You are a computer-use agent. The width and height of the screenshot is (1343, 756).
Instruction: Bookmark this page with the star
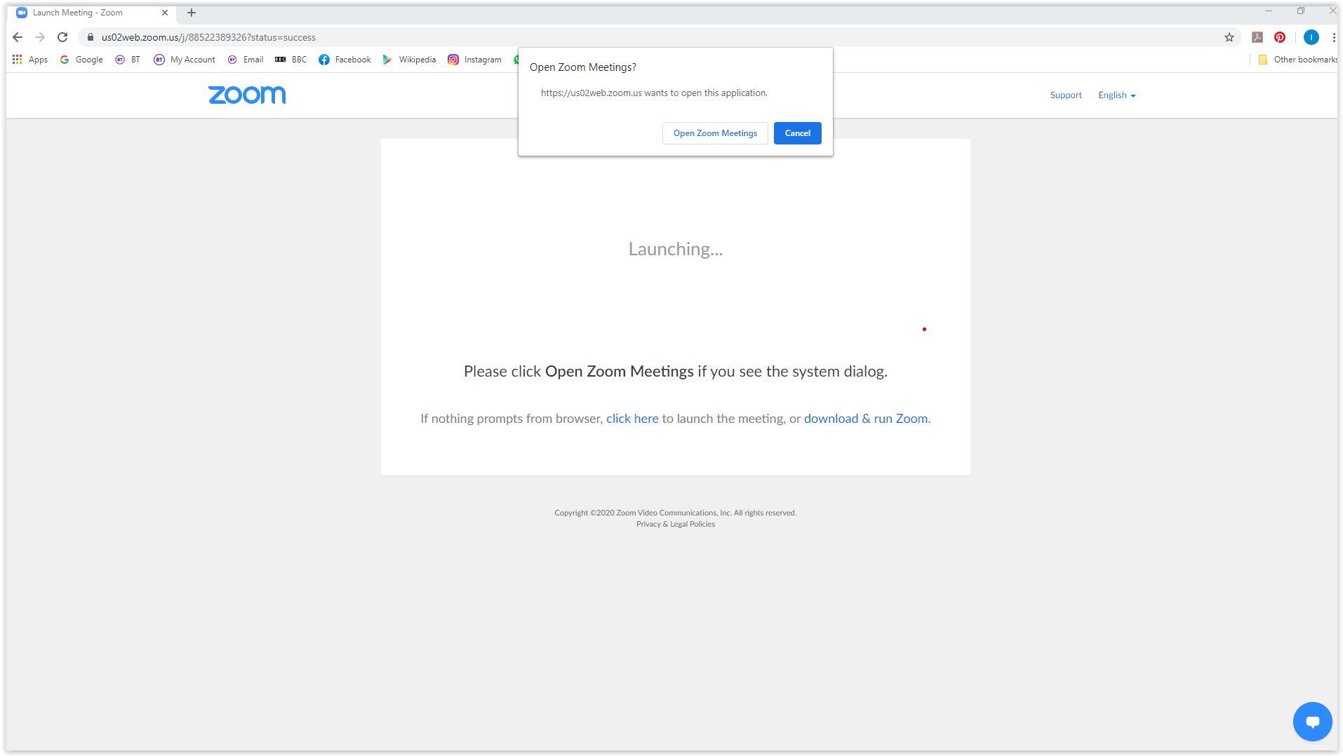1229,37
